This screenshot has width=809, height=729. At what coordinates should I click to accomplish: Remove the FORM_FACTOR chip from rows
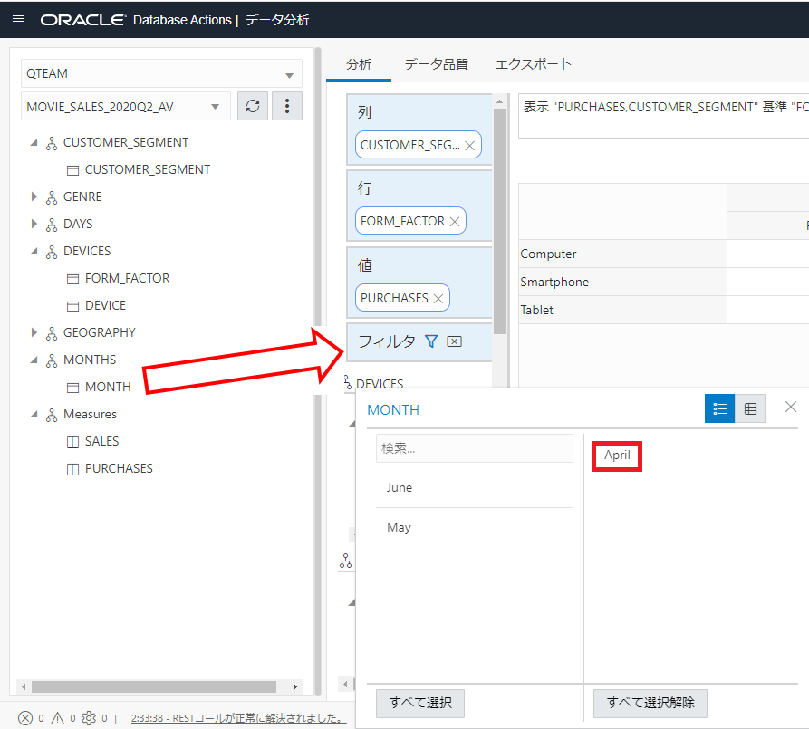[455, 221]
